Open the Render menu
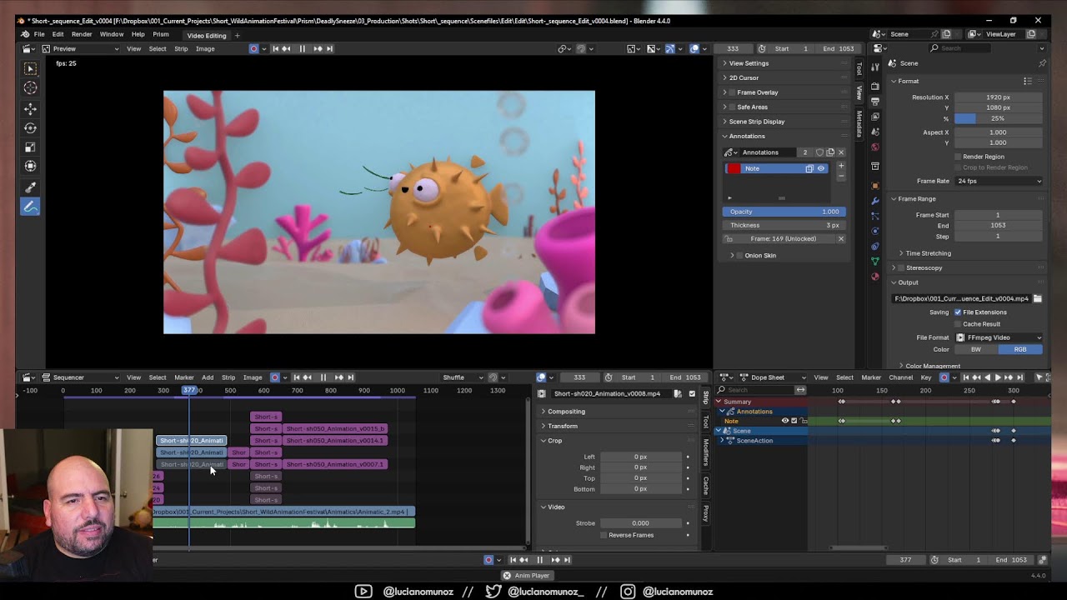Screen dimensions: 1067x600 [x=82, y=34]
